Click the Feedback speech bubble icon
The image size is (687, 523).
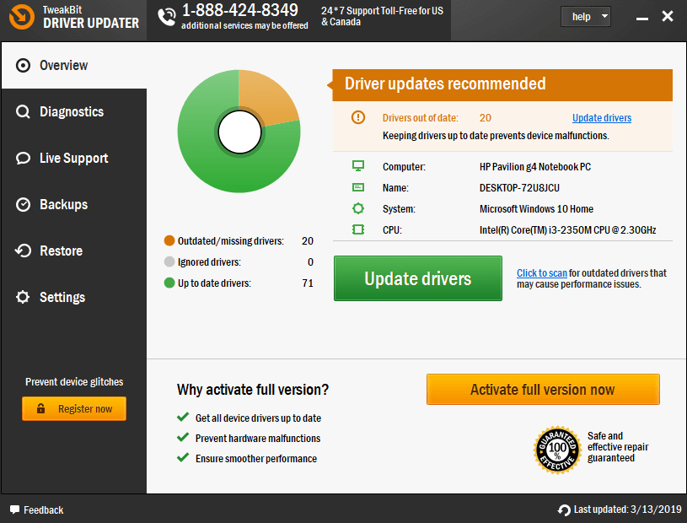(x=15, y=510)
